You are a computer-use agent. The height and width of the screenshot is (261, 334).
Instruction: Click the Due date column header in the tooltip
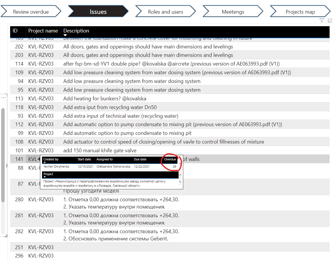click(x=140, y=159)
